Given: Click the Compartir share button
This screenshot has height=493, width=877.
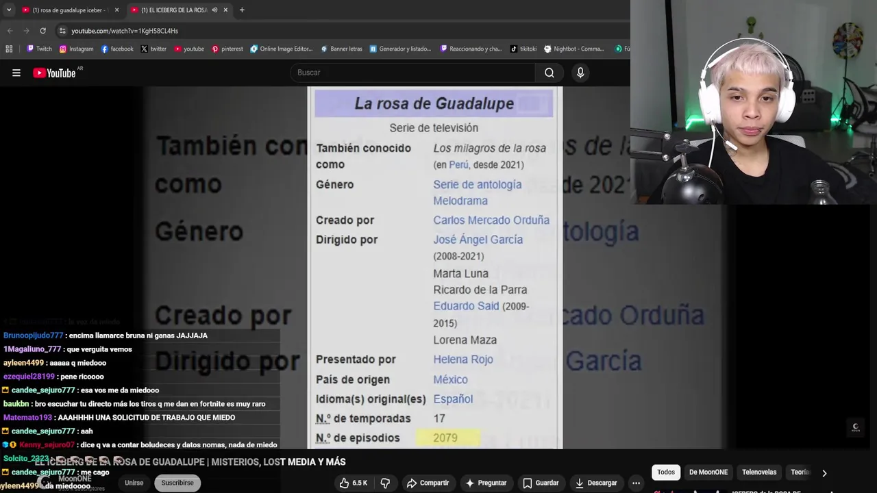Looking at the screenshot, I should 428,483.
